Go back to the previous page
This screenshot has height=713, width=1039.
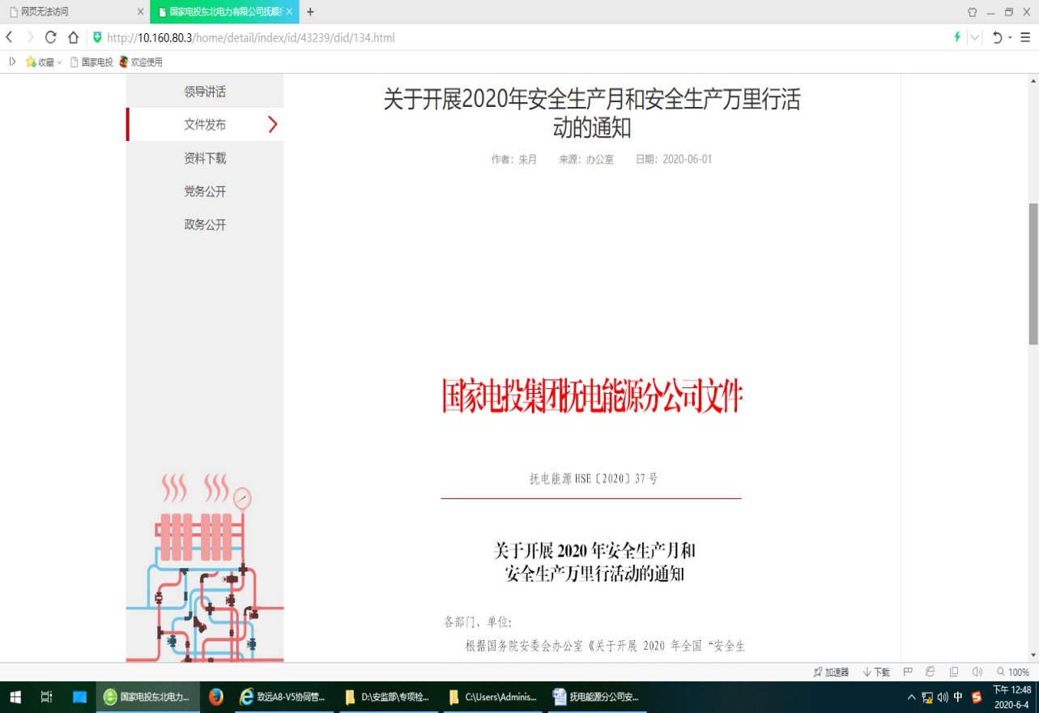[x=10, y=37]
